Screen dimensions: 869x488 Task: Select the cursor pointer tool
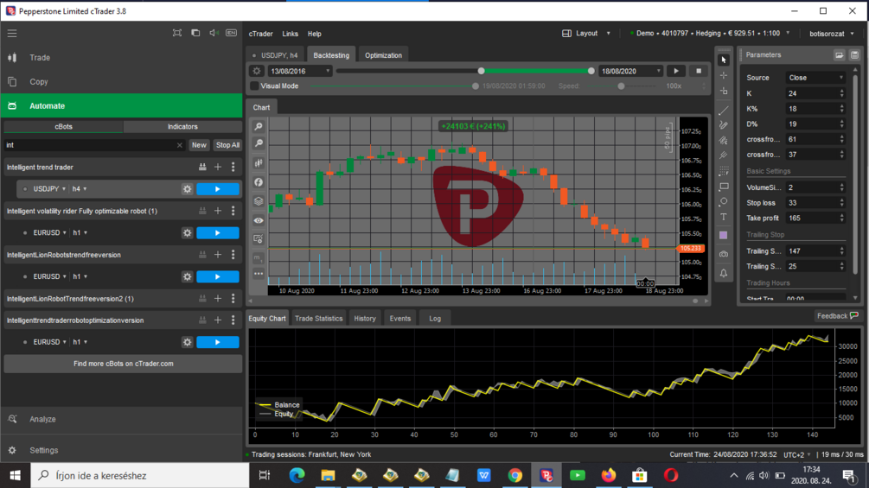click(724, 60)
